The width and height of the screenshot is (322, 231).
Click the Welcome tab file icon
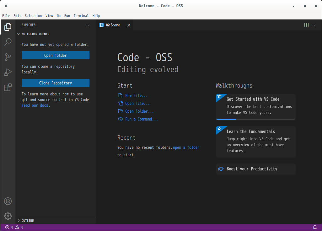[101, 25]
